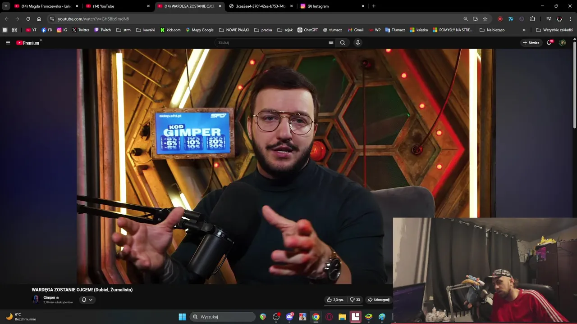Open the Windows Start menu
This screenshot has height=324, width=577.
(182, 317)
